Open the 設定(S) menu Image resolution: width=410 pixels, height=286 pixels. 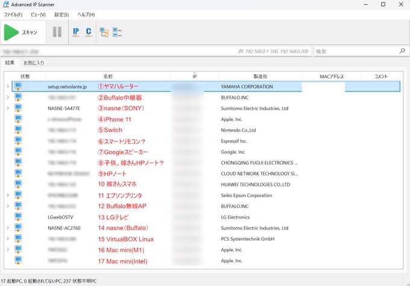61,14
